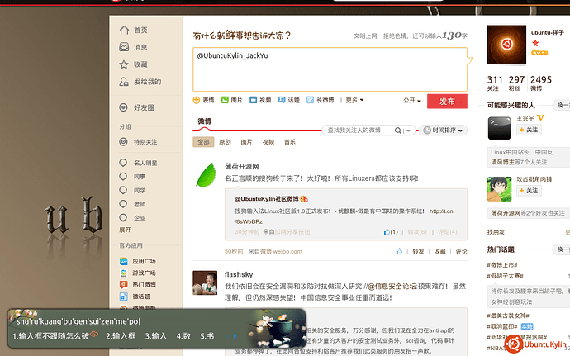Click in the post compose text box
The width and height of the screenshot is (570, 356).
coord(330,69)
